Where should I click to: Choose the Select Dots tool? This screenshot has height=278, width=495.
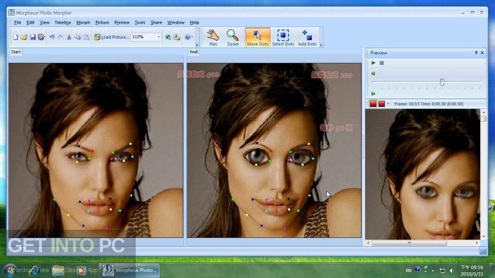283,38
